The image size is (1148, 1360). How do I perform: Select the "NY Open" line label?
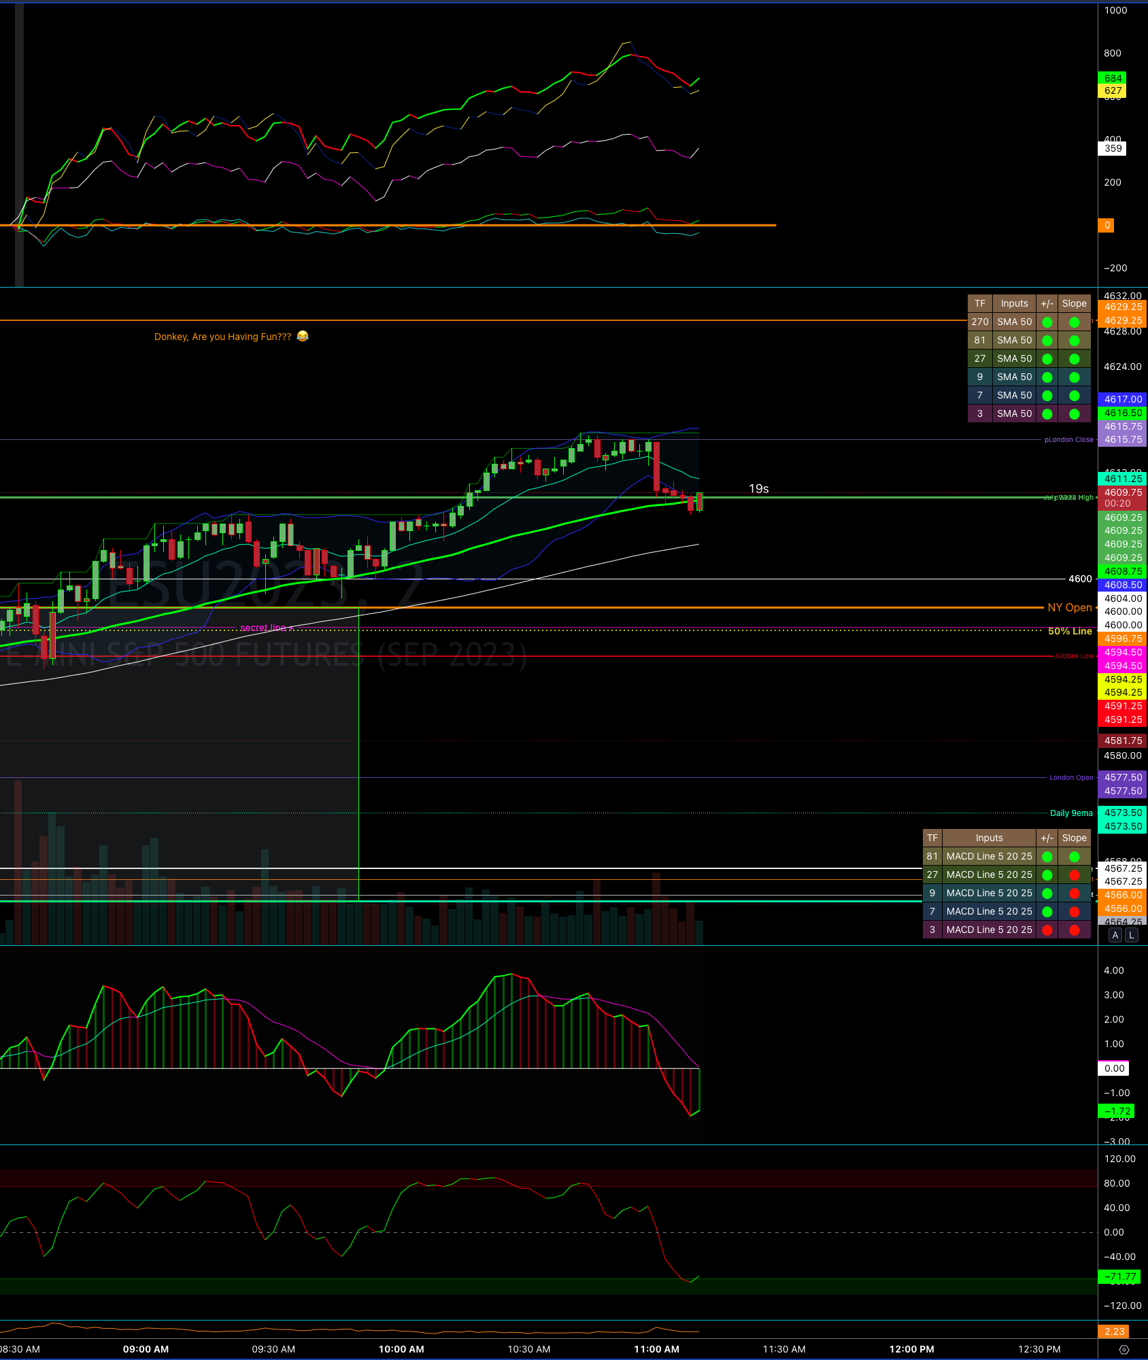pos(1070,607)
